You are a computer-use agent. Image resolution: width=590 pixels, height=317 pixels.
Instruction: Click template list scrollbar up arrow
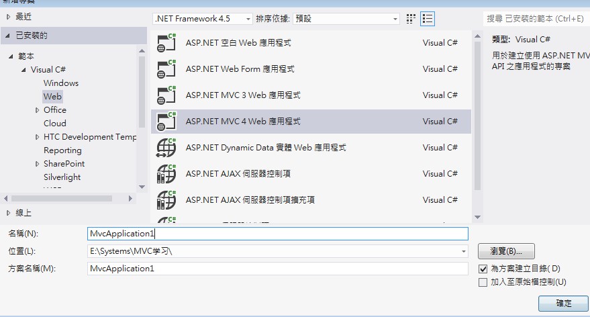(477, 36)
